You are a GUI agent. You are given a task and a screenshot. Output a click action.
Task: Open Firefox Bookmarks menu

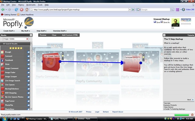[x=31, y=5]
